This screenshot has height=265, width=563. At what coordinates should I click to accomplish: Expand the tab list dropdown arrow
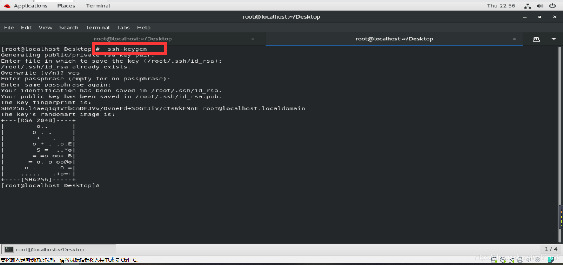pos(554,39)
